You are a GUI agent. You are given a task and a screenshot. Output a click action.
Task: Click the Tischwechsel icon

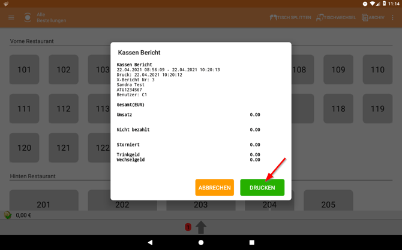(x=320, y=17)
